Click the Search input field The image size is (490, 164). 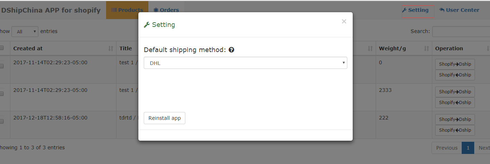point(461,32)
